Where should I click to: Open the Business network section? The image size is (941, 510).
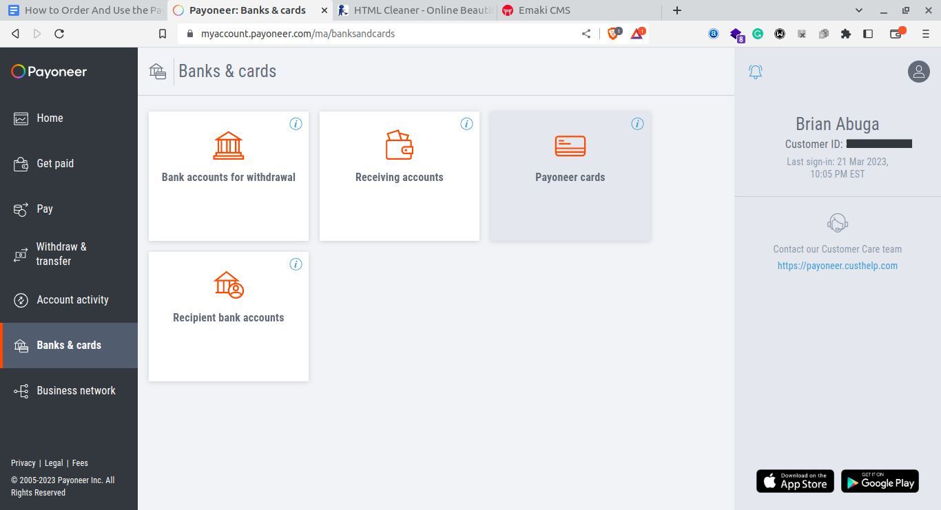pyautogui.click(x=76, y=390)
